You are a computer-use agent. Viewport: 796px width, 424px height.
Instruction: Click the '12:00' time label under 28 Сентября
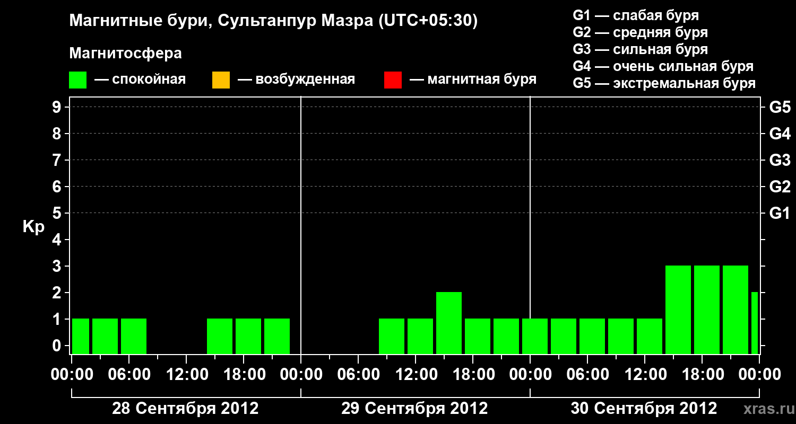tap(186, 375)
